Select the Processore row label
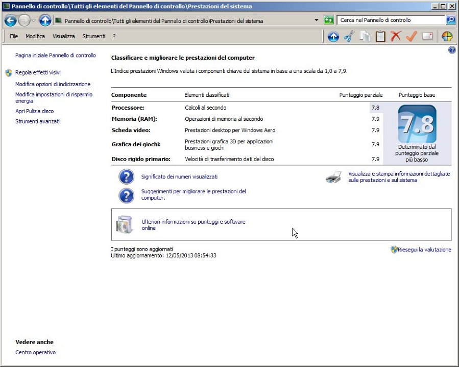The image size is (459, 367). pyautogui.click(x=128, y=108)
